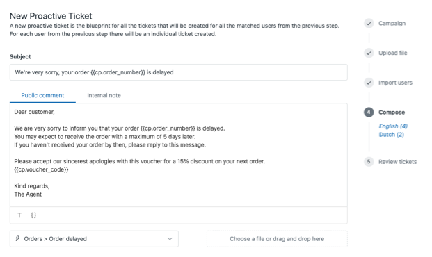Open the Dutch (2) language link
Screen dimensions: 432x257
[391, 135]
